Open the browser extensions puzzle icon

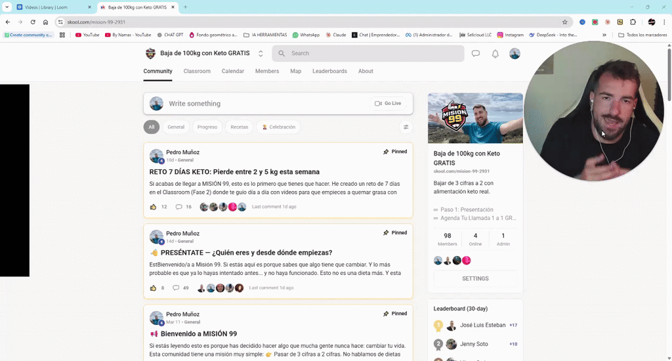[x=633, y=22]
